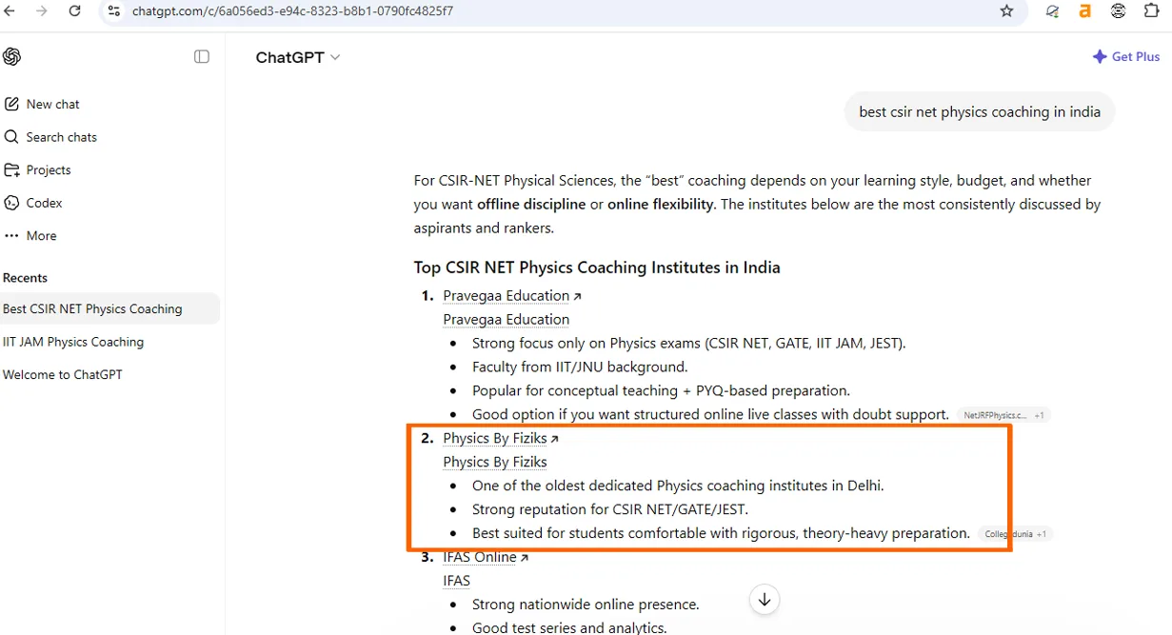Click the bold words 'online flexibility'
Image resolution: width=1172 pixels, height=635 pixels.
pos(661,205)
